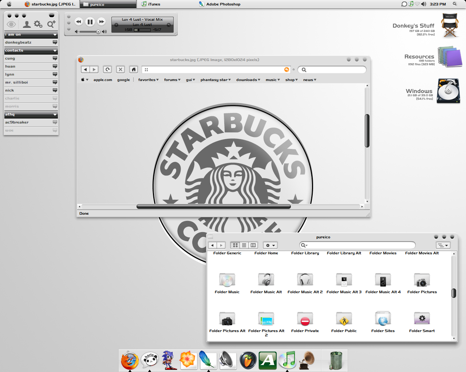This screenshot has width=466, height=372.
Task: Switch to Adobe Photoshop taskbar item
Action: (220, 4)
